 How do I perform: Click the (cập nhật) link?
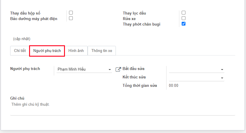click(22, 39)
